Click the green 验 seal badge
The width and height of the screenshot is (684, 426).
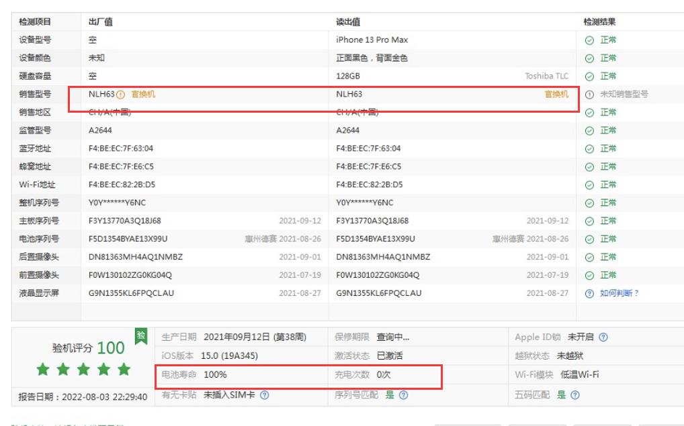[x=140, y=336]
